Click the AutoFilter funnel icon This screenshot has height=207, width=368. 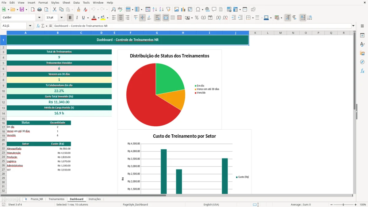(x=168, y=10)
